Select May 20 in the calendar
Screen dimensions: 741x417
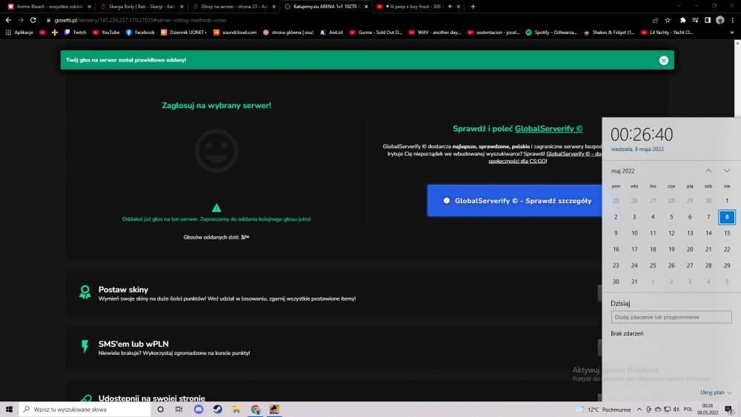690,249
